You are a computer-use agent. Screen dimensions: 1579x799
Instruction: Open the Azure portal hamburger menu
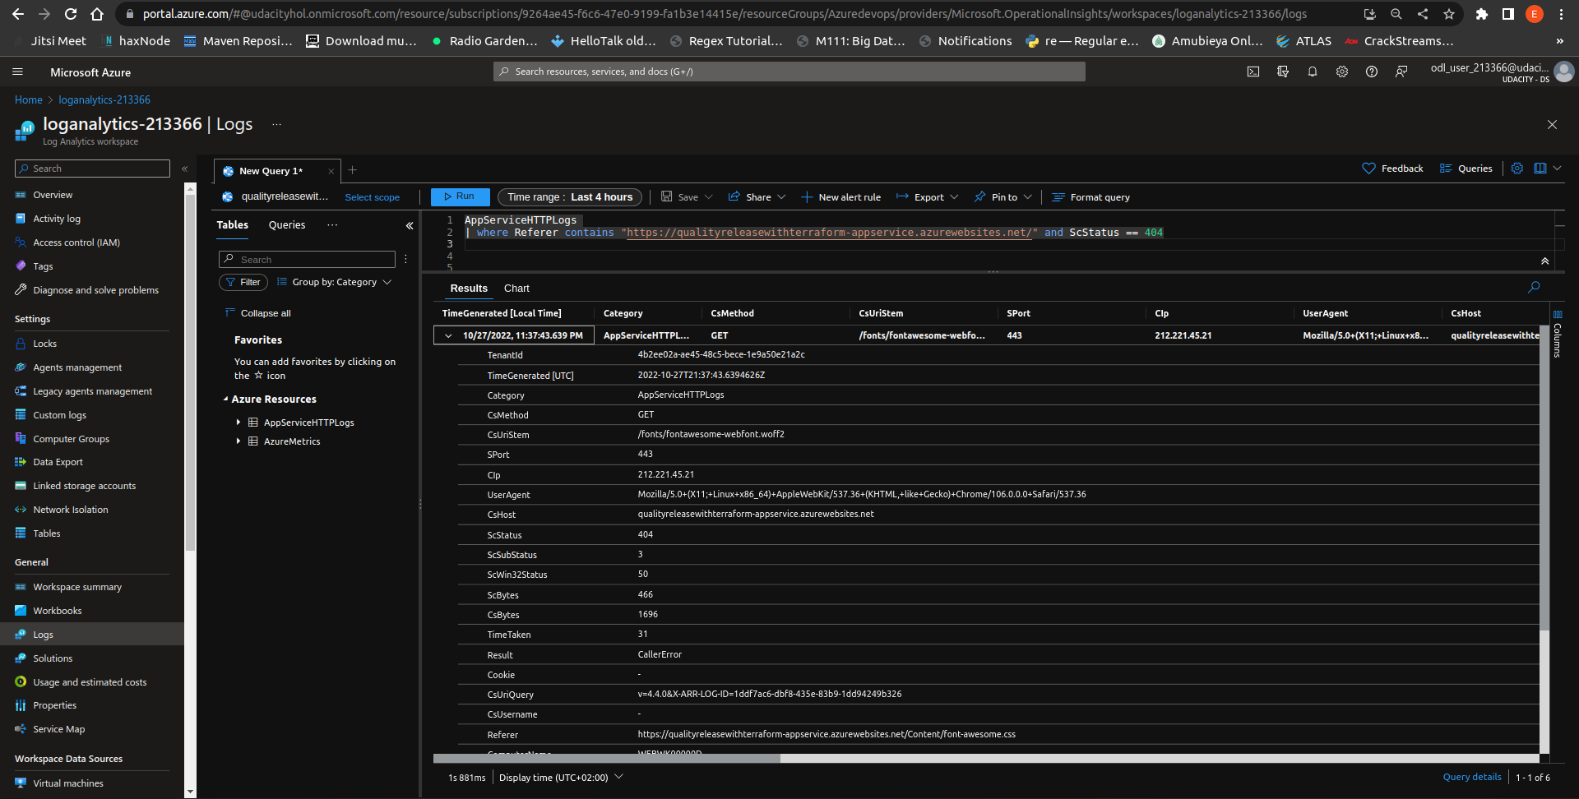pos(17,72)
